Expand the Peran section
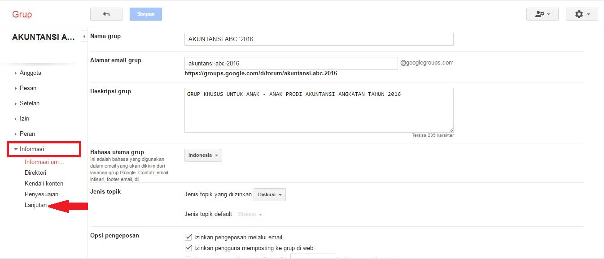This screenshot has height=259, width=604. point(25,134)
